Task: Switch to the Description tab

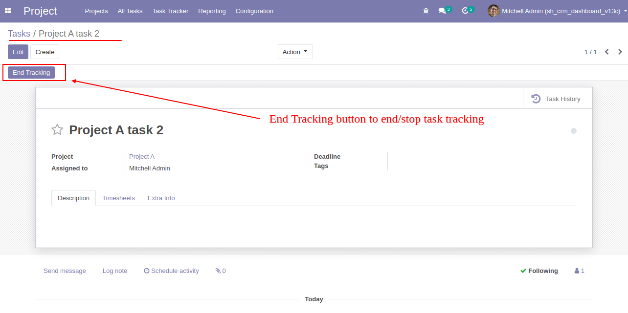Action: pos(73,198)
